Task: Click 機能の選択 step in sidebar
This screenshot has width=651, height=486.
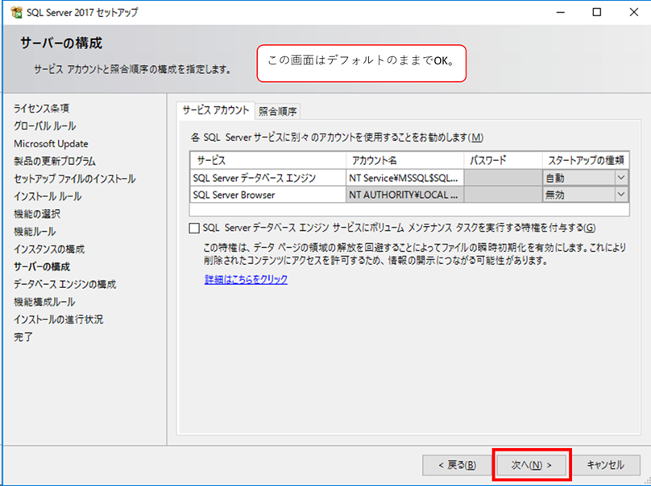Action: coord(37,214)
